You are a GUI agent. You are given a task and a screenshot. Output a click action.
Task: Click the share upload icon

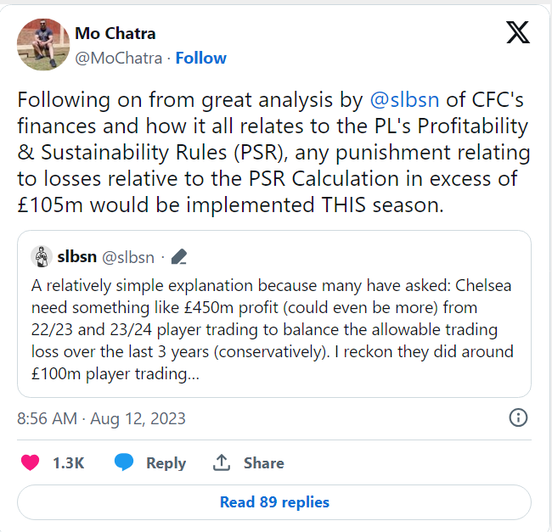click(222, 462)
